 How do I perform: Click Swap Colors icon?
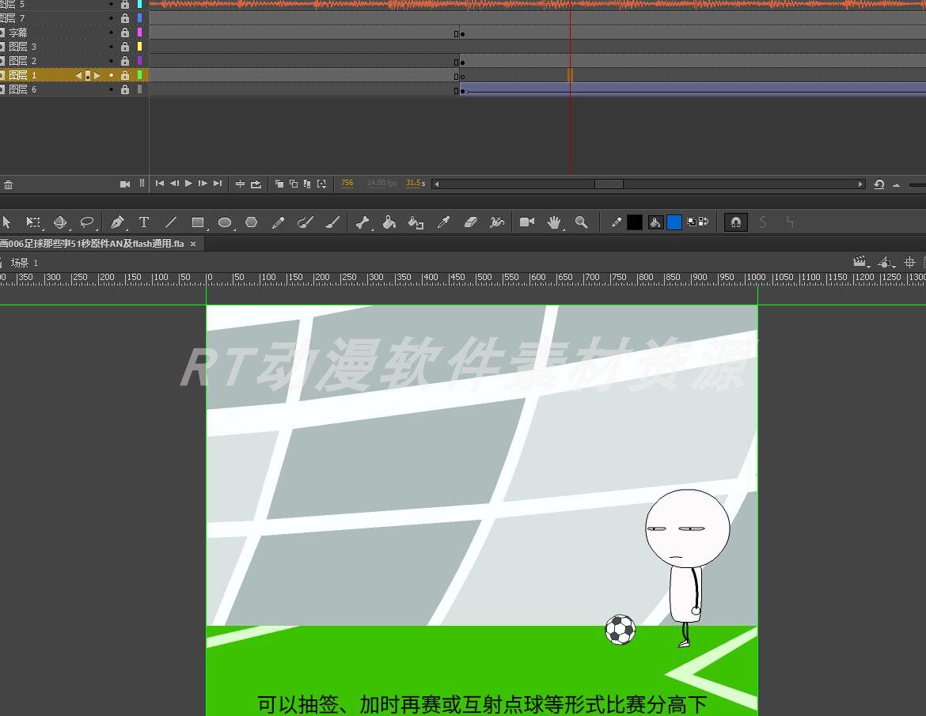click(x=704, y=222)
